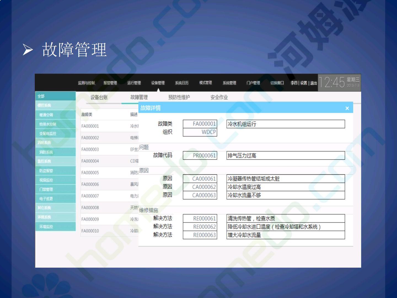Click the 退出 logout link
The height and width of the screenshot is (298, 397).
pos(313,83)
